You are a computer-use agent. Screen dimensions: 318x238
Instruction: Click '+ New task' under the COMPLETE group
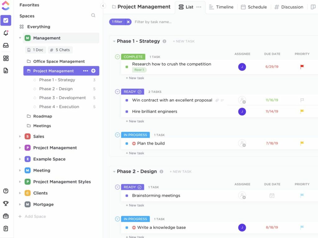tap(134, 78)
